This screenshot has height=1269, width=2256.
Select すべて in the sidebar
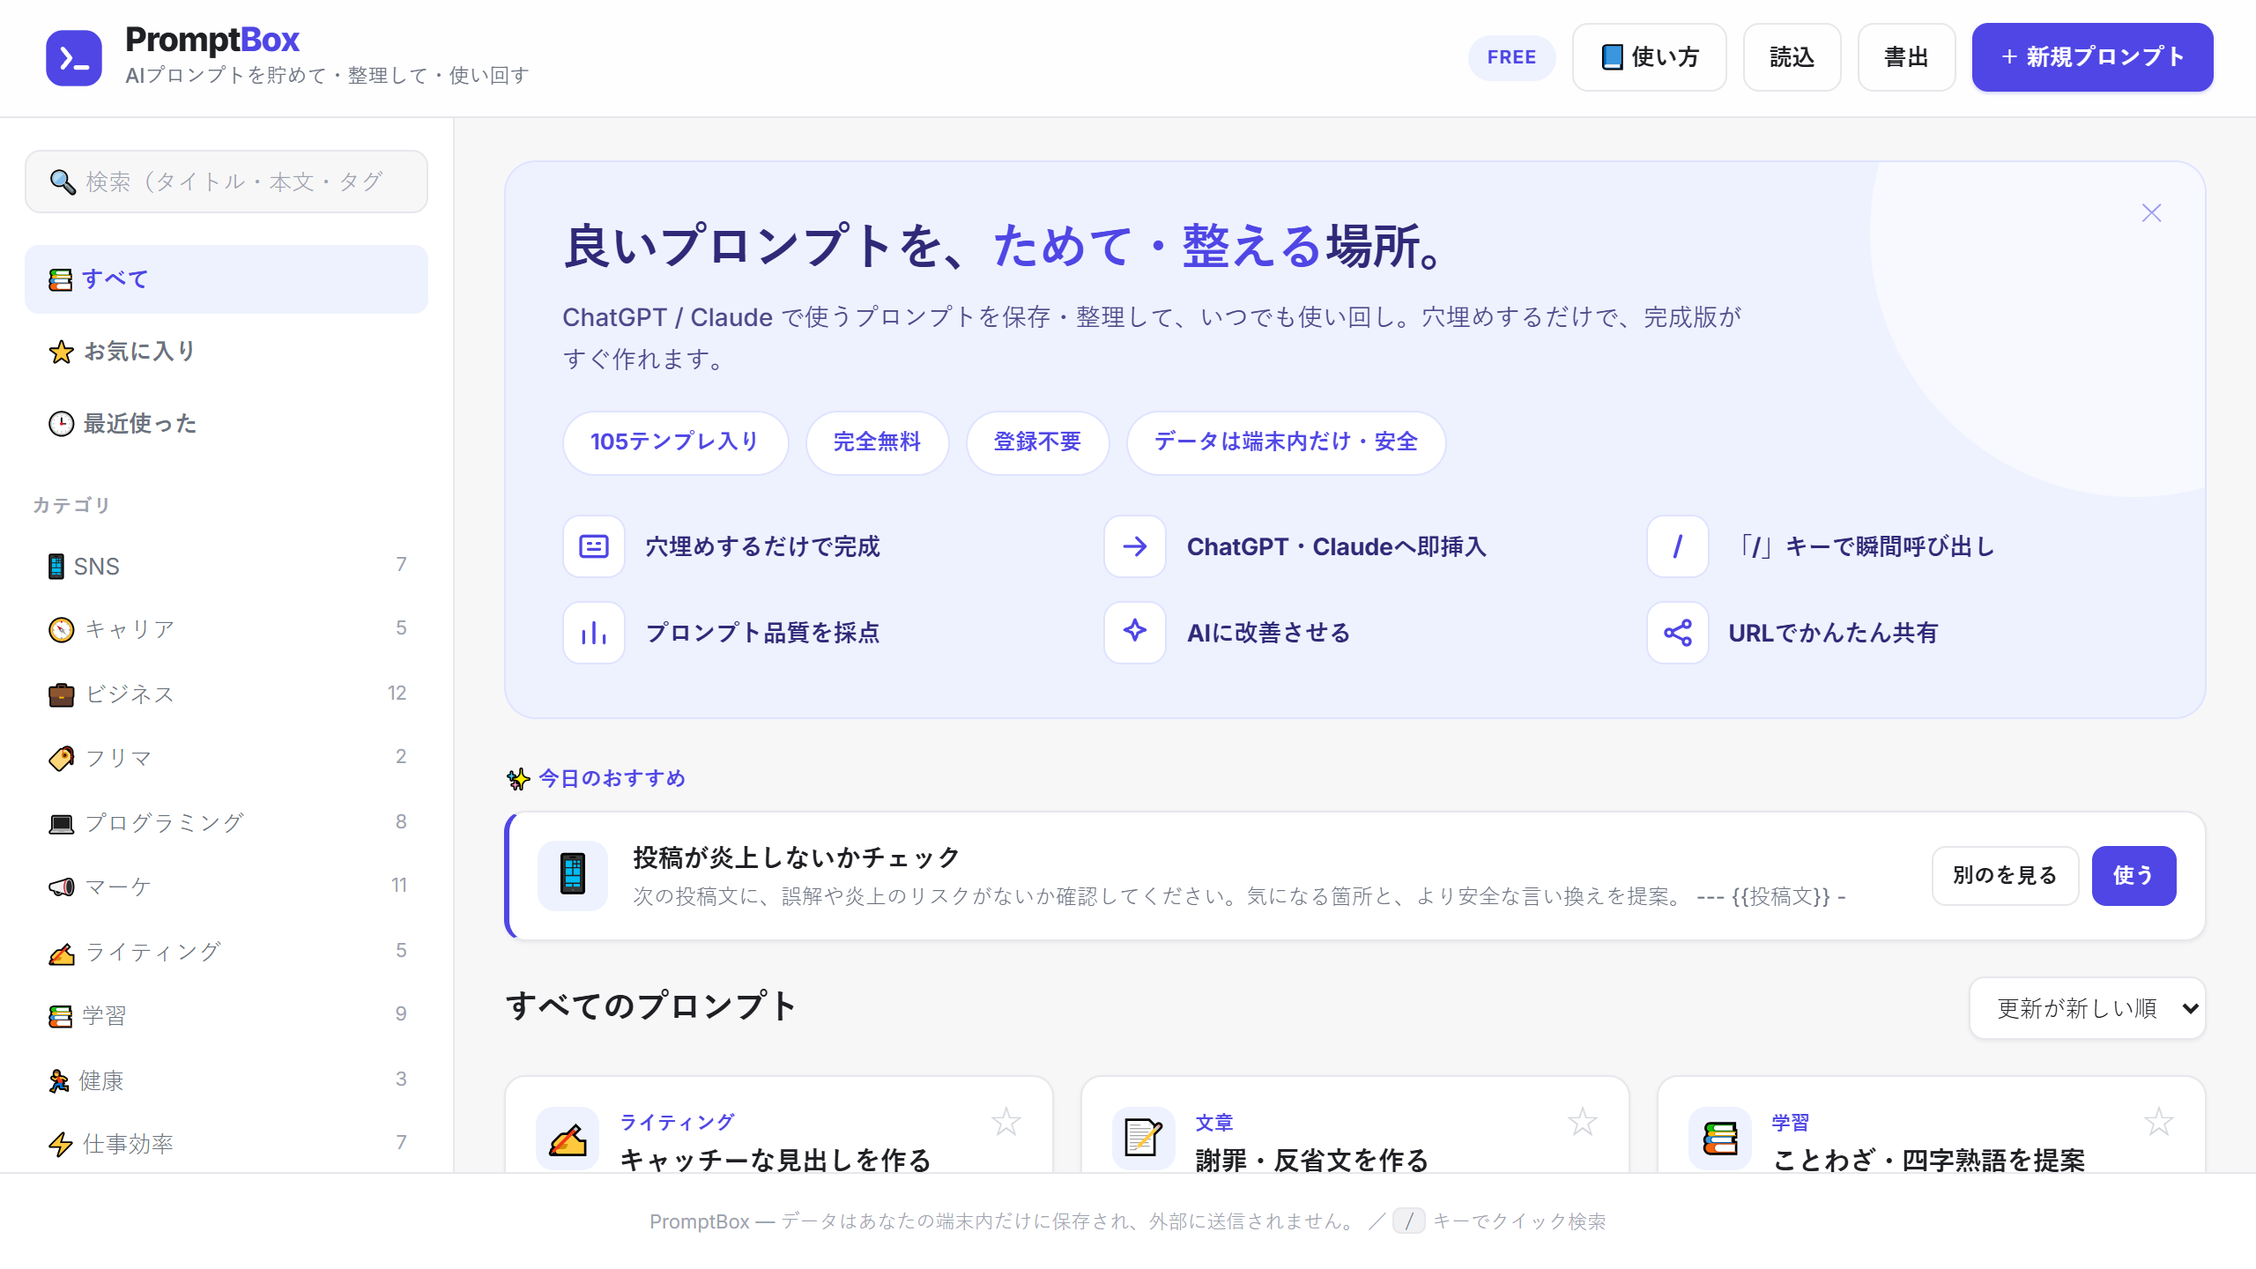click(x=226, y=279)
